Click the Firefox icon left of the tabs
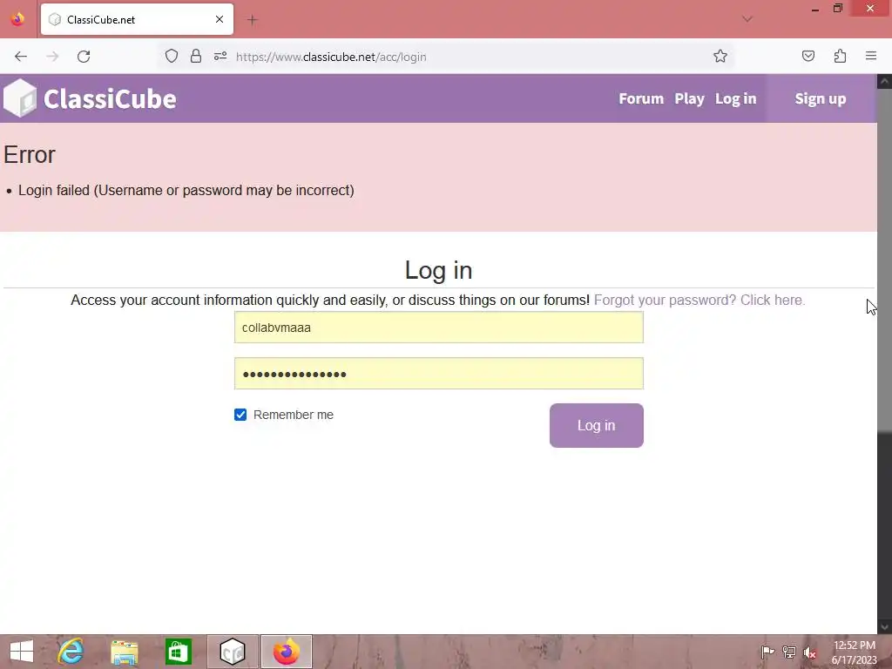This screenshot has height=669, width=892. pyautogui.click(x=17, y=19)
